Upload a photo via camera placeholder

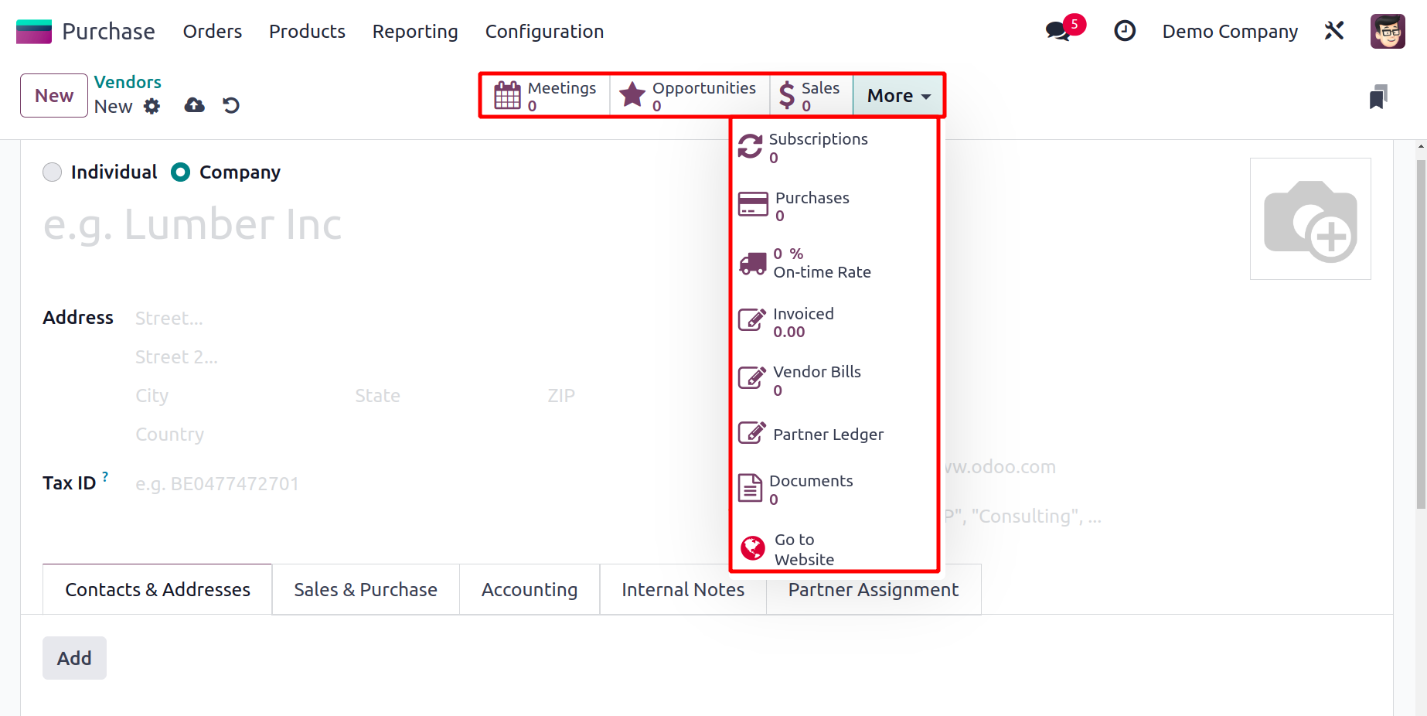[x=1310, y=219]
